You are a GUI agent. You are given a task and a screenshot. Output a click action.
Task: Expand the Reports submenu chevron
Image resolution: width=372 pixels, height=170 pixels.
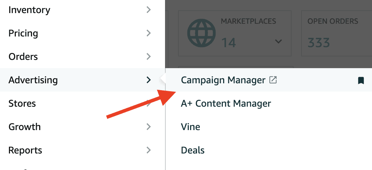(x=149, y=150)
